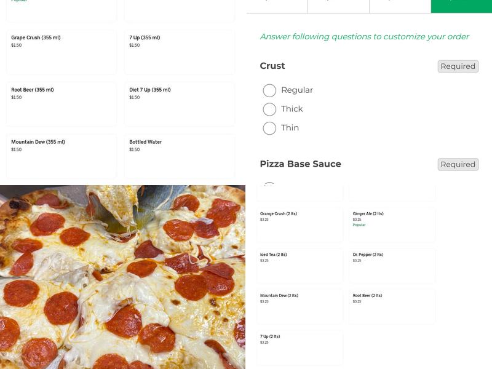This screenshot has width=492, height=369.
Task: Pick the Thin crust option
Action: [x=269, y=127]
